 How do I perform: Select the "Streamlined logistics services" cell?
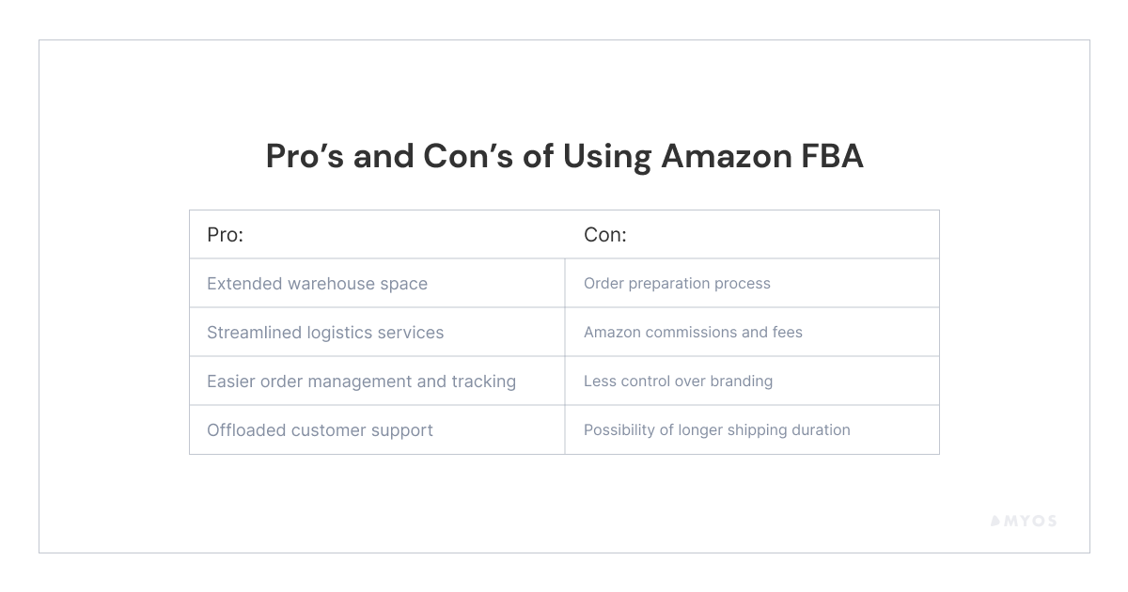325,333
